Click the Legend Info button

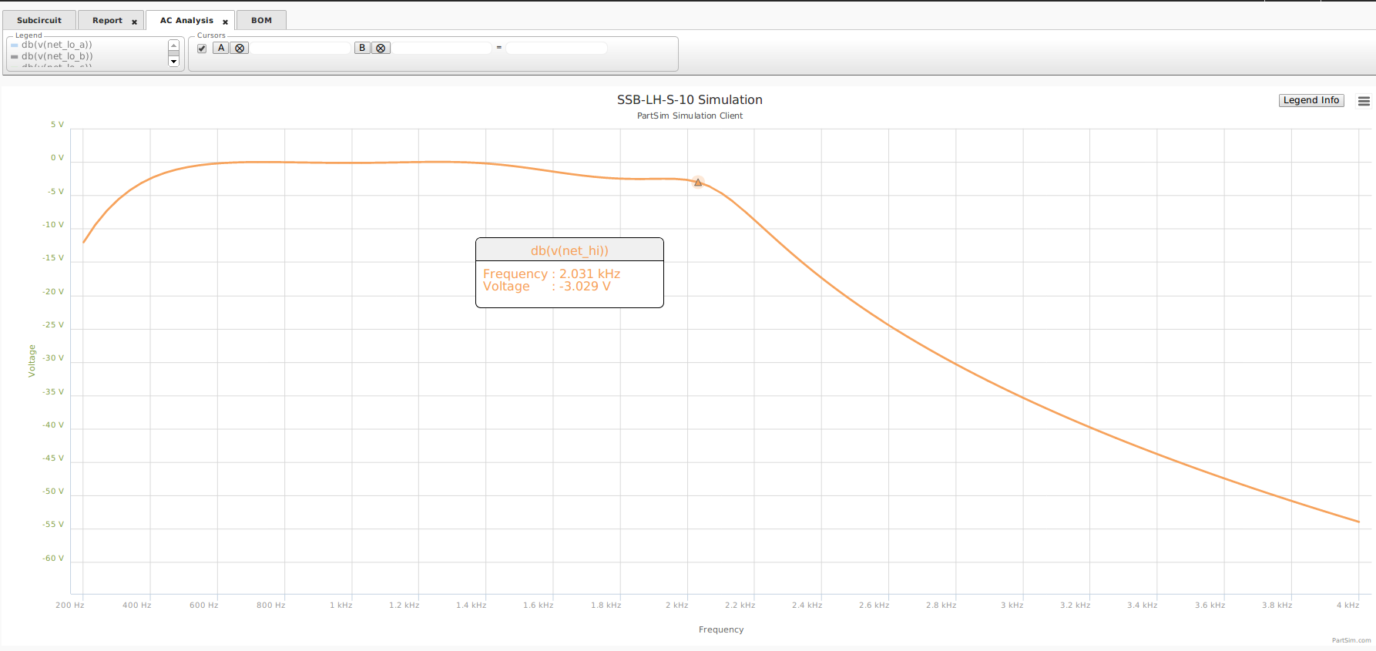1311,100
